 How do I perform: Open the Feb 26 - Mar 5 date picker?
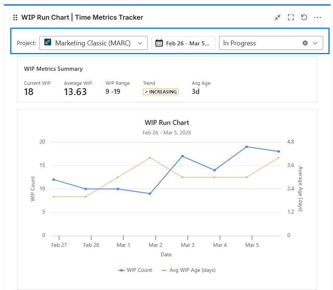pos(183,43)
